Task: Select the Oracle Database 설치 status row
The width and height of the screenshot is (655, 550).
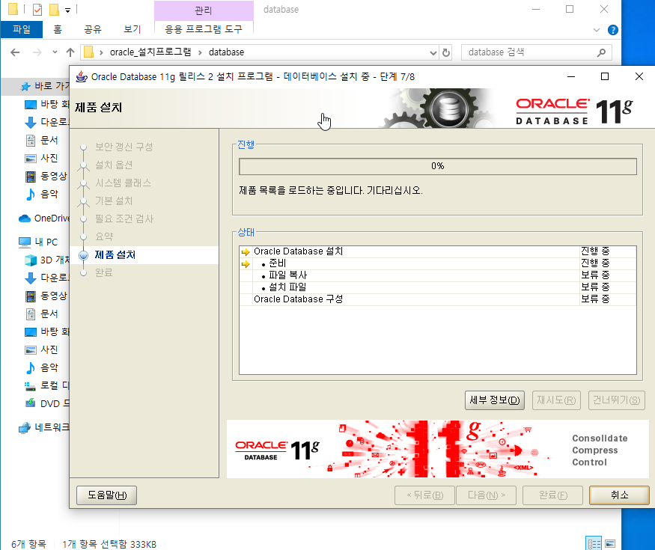Action: 438,251
